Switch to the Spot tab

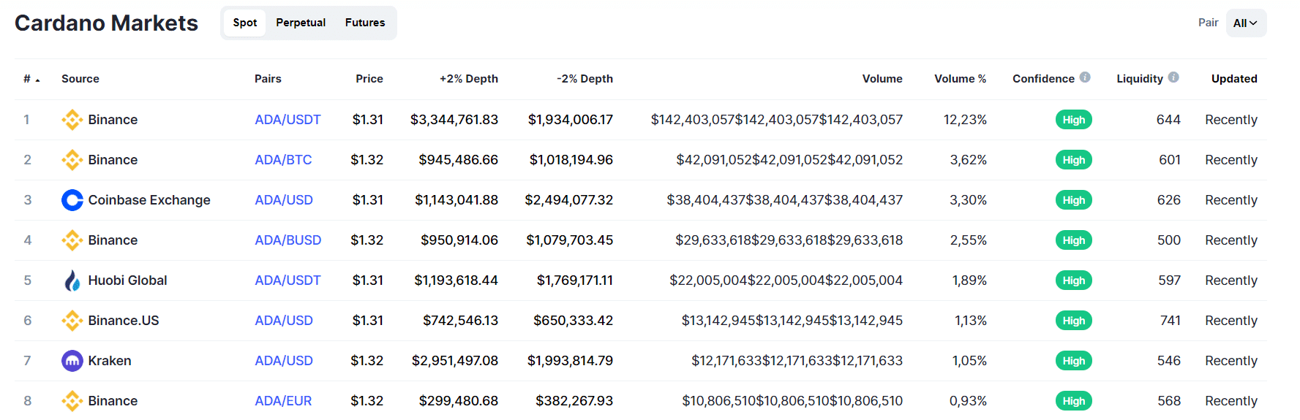244,23
